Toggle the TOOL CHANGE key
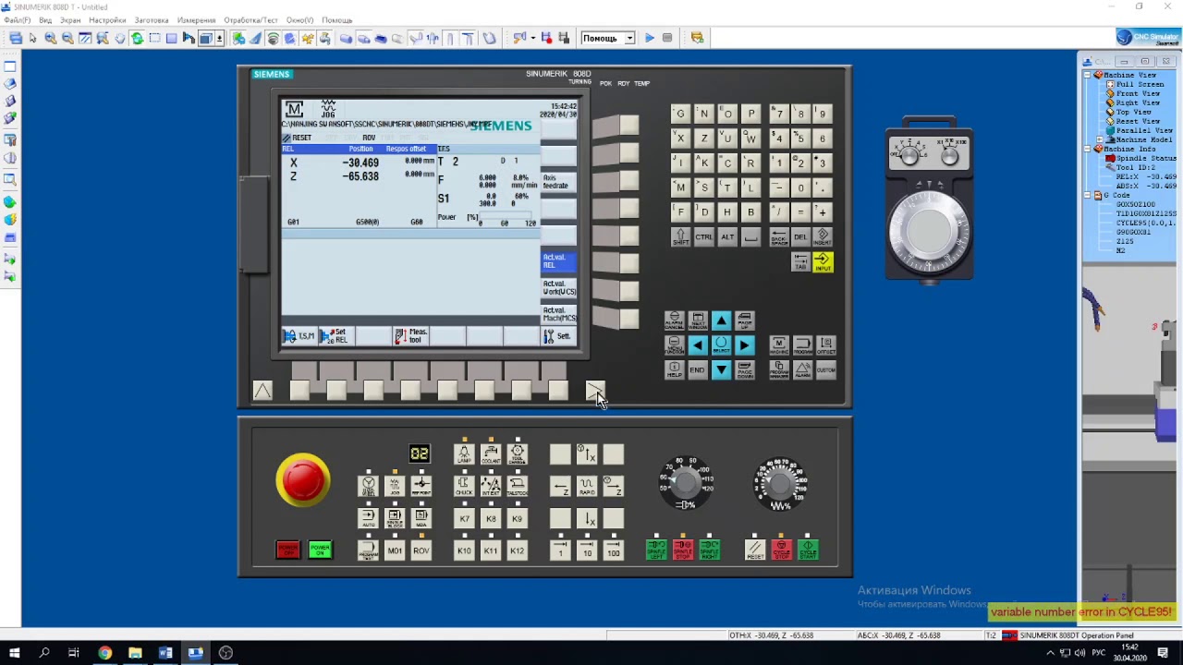This screenshot has height=665, width=1183. point(517,453)
